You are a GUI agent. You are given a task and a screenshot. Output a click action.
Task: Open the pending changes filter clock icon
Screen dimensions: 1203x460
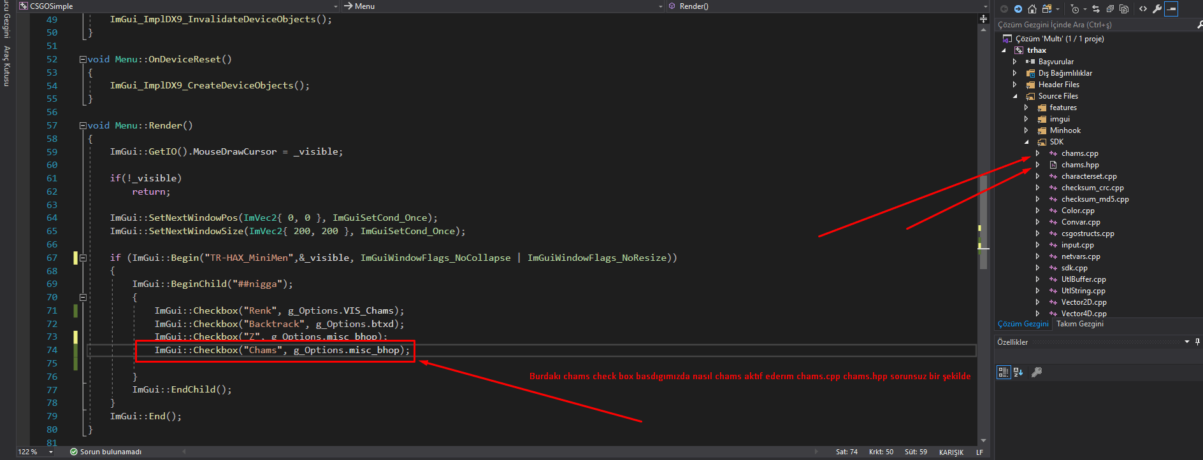(x=1076, y=9)
